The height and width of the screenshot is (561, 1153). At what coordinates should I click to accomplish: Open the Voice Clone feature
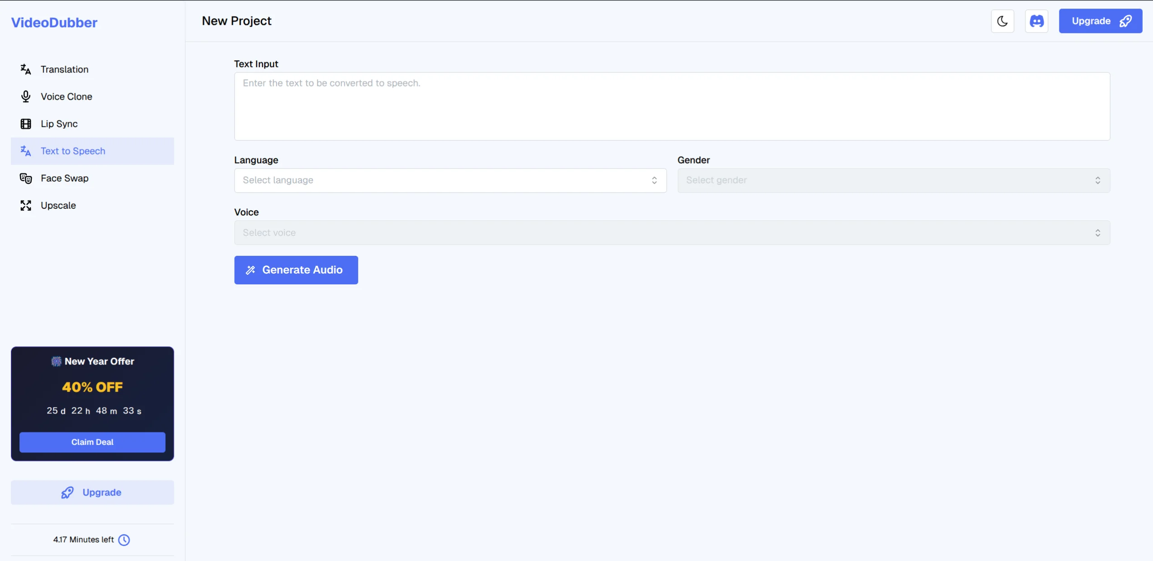66,96
